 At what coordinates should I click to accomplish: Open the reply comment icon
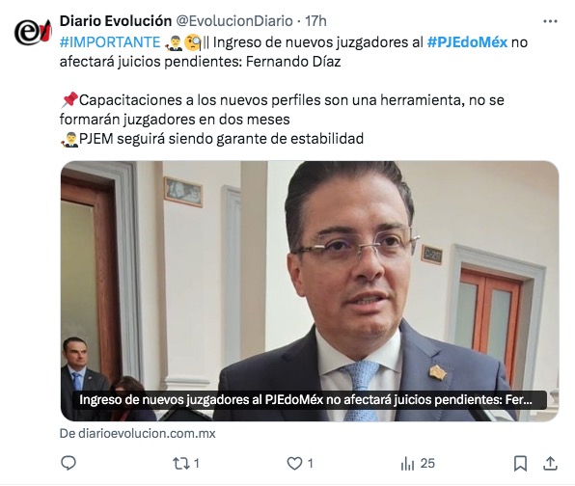click(x=68, y=463)
